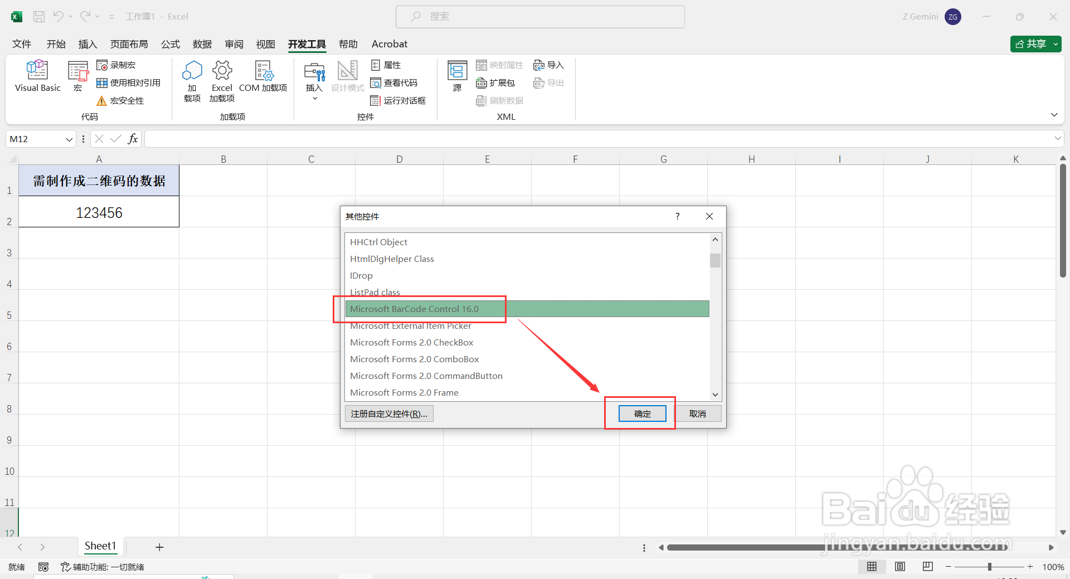Expand the formula bar
The image size is (1070, 579).
[x=1057, y=138]
